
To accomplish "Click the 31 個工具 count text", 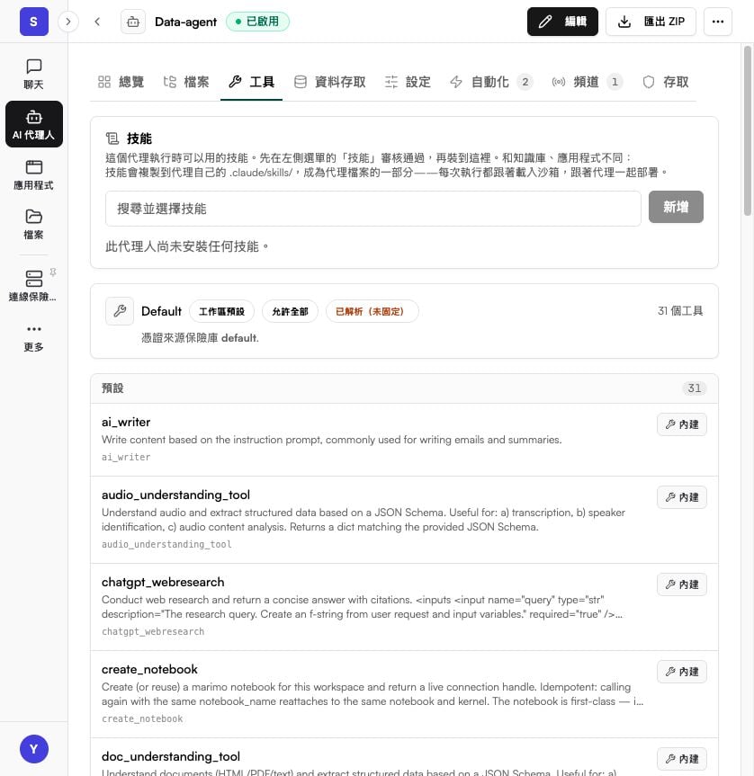I will (x=680, y=311).
